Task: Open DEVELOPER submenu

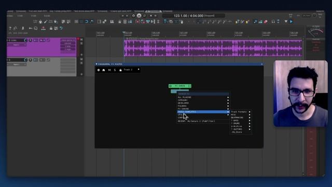Action: [203, 103]
